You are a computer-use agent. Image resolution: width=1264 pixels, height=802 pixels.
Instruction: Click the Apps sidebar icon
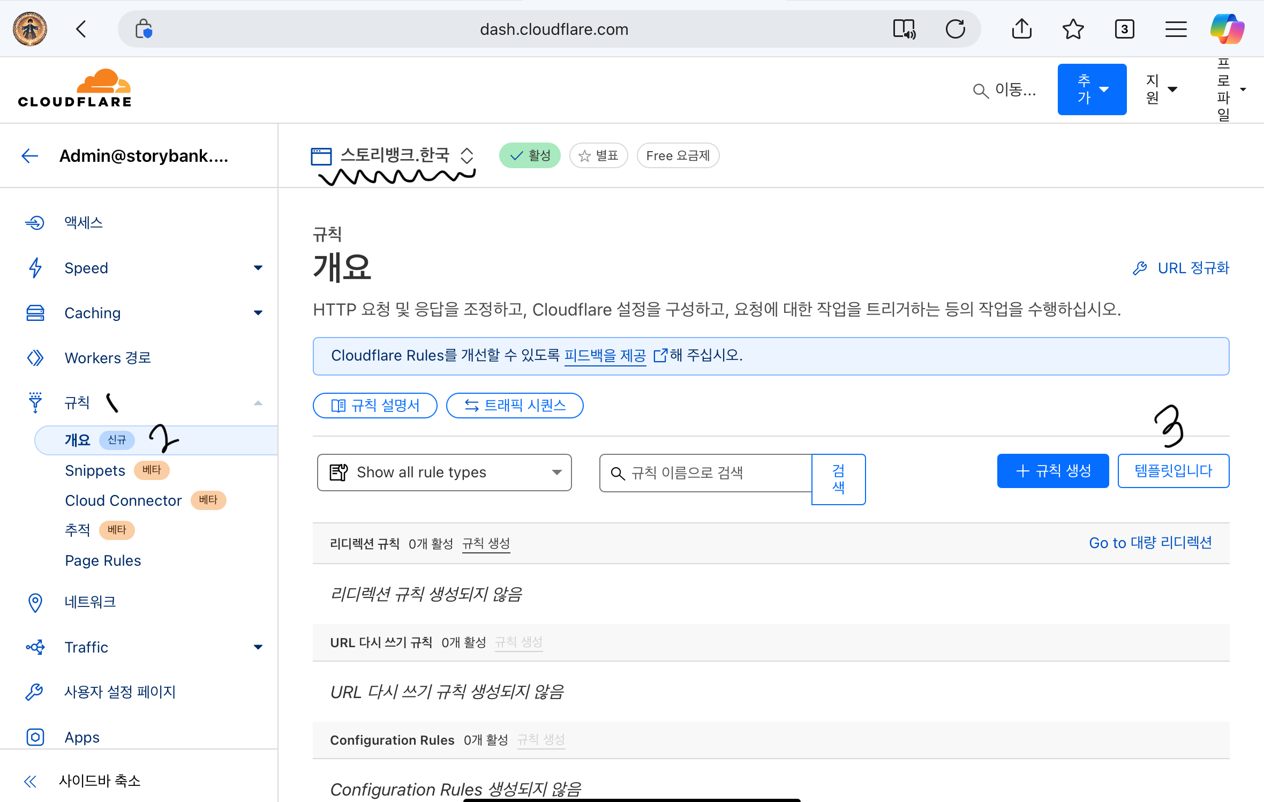coord(35,737)
